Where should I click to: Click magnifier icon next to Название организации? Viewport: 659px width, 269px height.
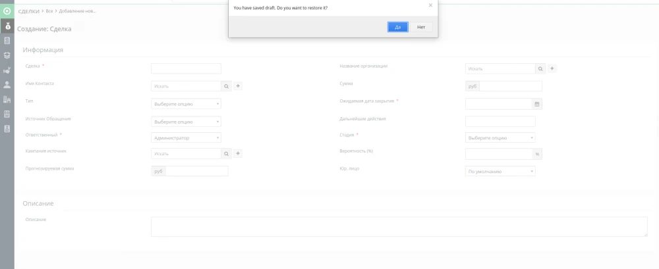point(540,69)
